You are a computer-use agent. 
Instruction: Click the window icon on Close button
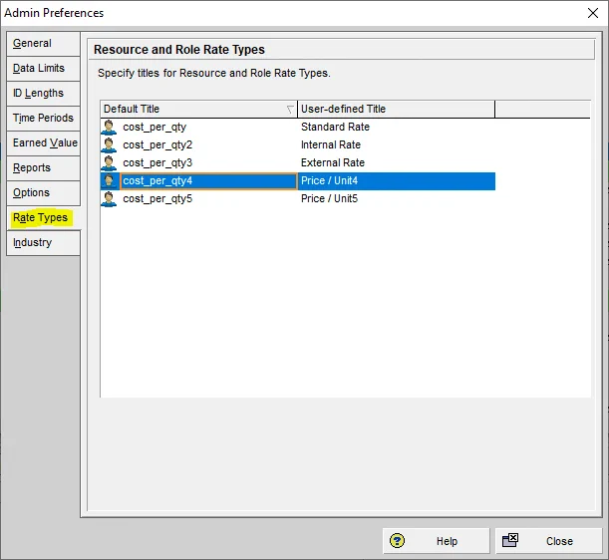point(510,540)
